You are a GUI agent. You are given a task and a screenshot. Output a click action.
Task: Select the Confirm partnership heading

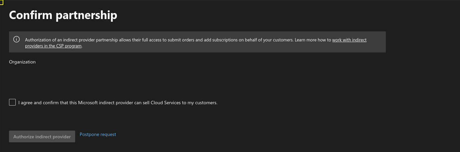point(63,15)
